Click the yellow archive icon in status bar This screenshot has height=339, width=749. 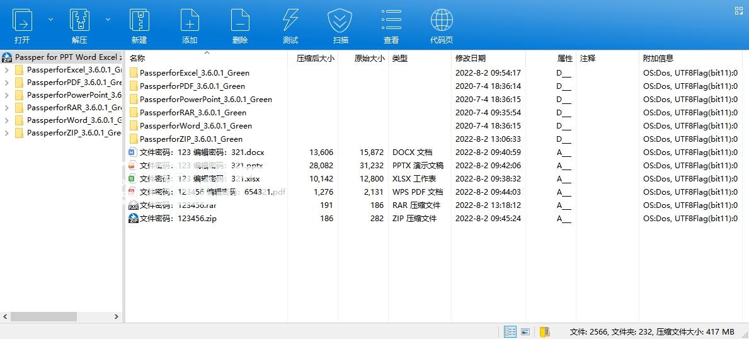pyautogui.click(x=544, y=331)
